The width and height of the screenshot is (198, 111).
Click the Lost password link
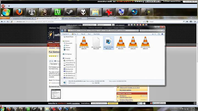coord(120,25)
